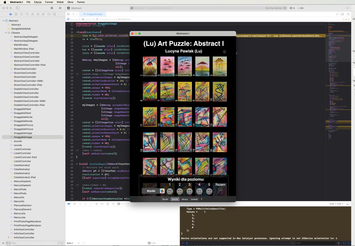Click the smiley face under level 5
The width and height of the screenshot is (355, 246).
coord(209,191)
